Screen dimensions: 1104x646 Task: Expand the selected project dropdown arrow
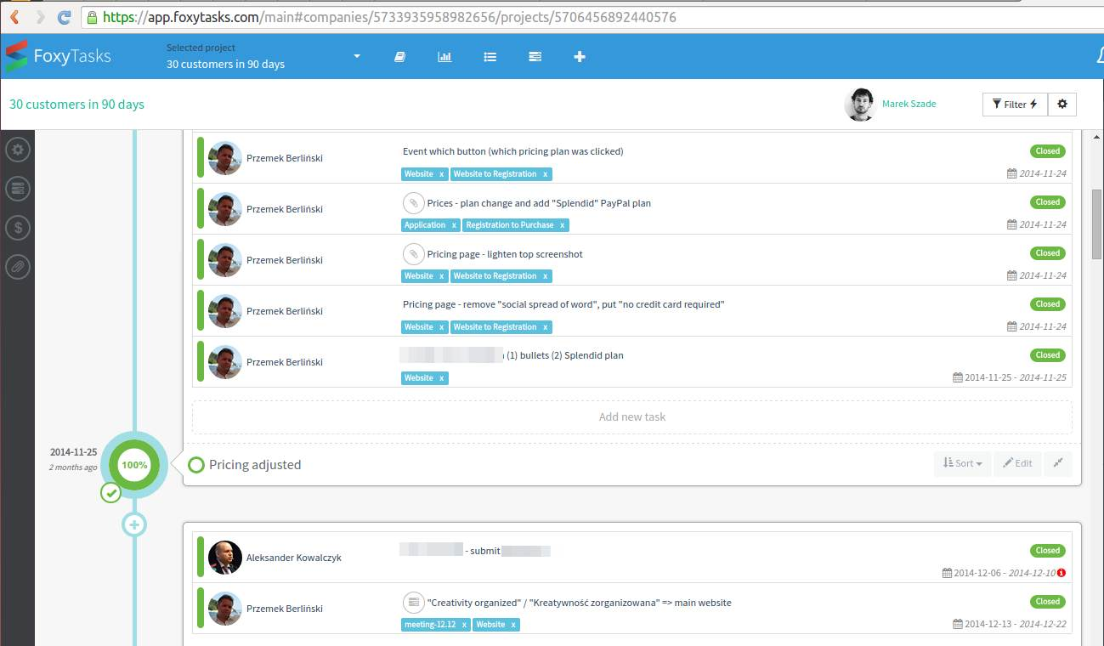coord(357,56)
